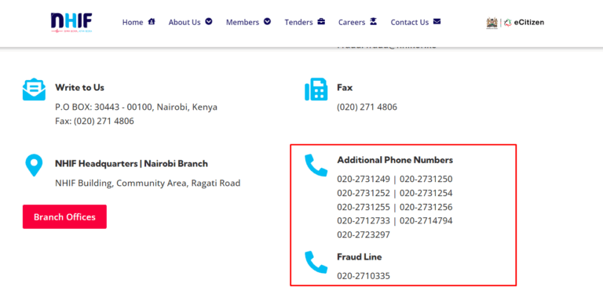The image size is (603, 298).
Task: Select phone number 020-2731249
Action: coord(364,180)
